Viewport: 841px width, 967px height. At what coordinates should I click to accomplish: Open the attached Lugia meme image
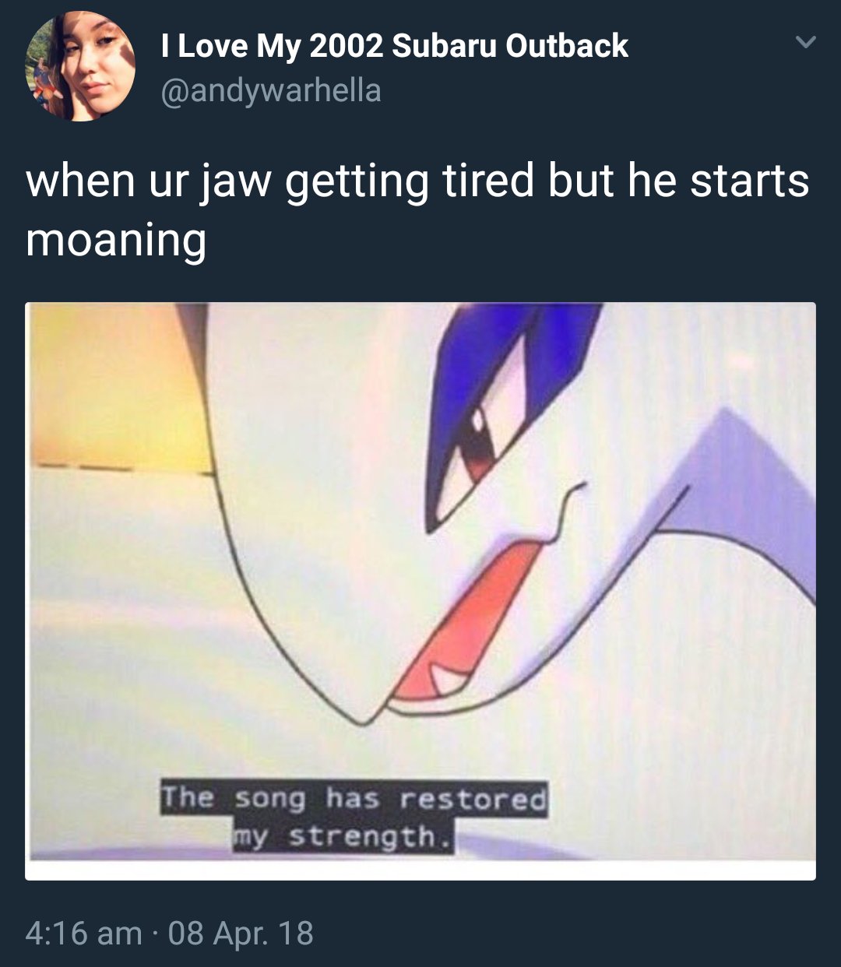[x=420, y=591]
